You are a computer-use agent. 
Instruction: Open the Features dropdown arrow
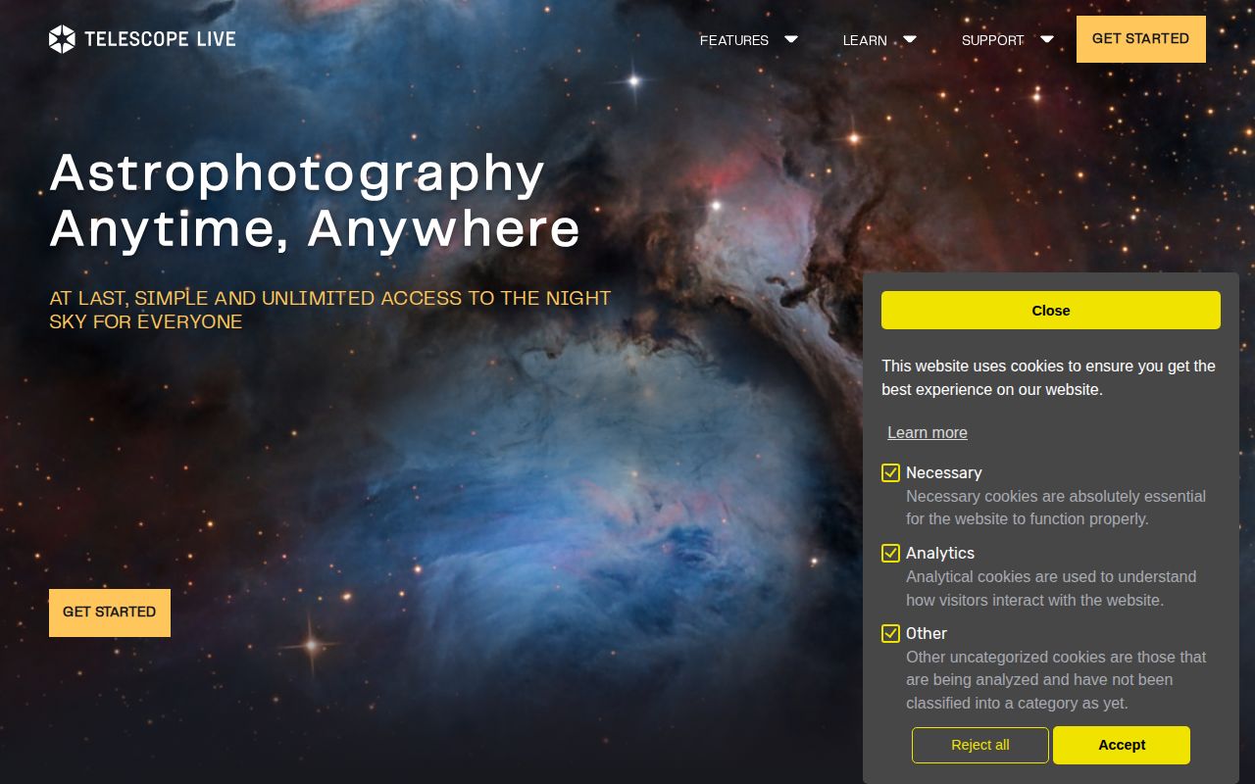pyautogui.click(x=791, y=39)
